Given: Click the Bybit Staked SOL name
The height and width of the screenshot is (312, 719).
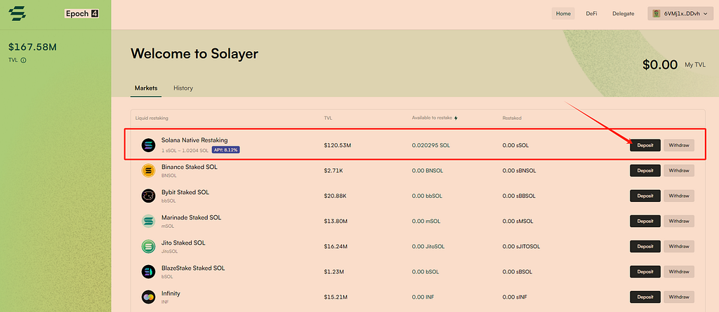Looking at the screenshot, I should tap(185, 192).
